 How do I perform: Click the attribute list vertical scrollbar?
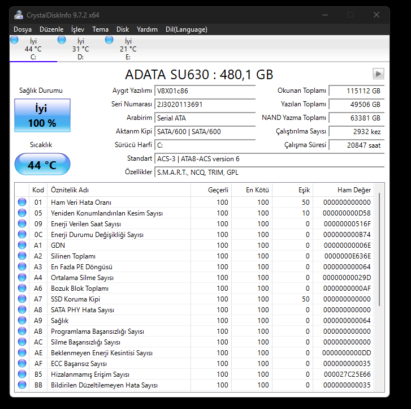[379, 249]
